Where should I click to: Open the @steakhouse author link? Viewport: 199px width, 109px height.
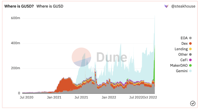pos(183,6)
